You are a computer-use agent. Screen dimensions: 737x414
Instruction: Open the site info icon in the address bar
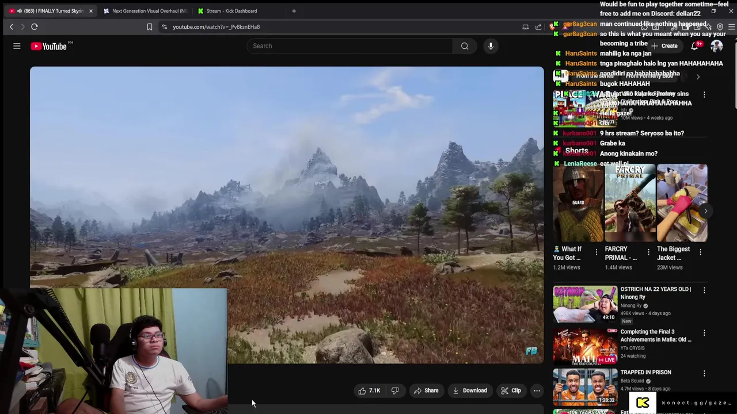click(x=165, y=26)
